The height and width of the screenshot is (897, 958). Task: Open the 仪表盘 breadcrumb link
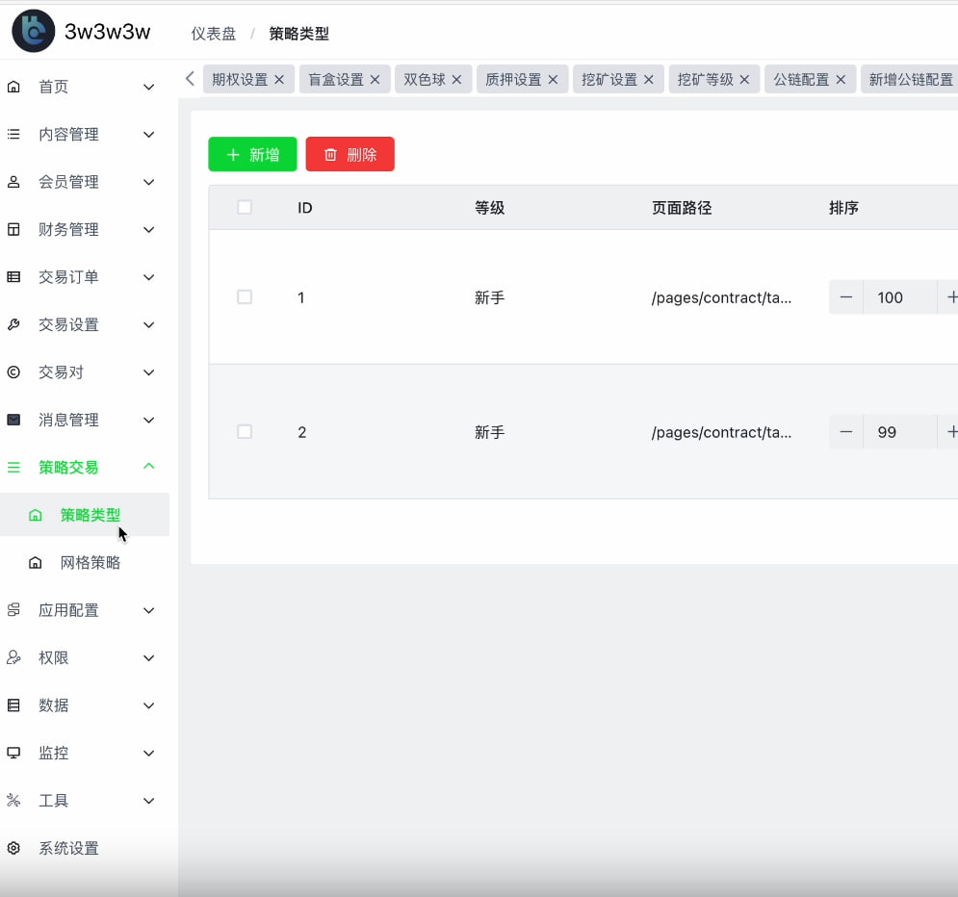point(214,34)
